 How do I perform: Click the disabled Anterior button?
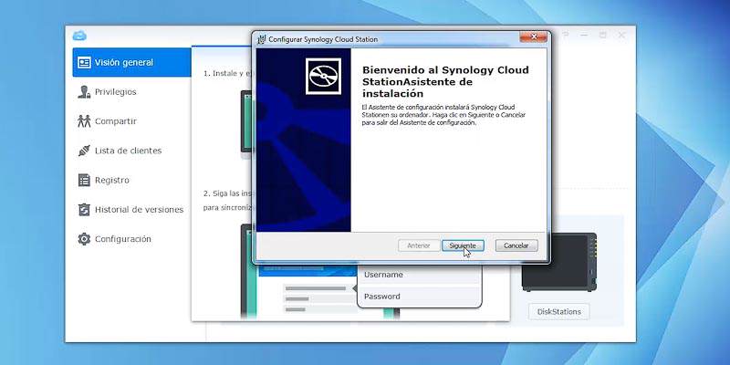pyautogui.click(x=419, y=245)
